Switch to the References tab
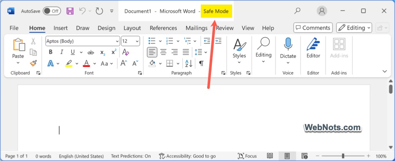 coord(163,28)
